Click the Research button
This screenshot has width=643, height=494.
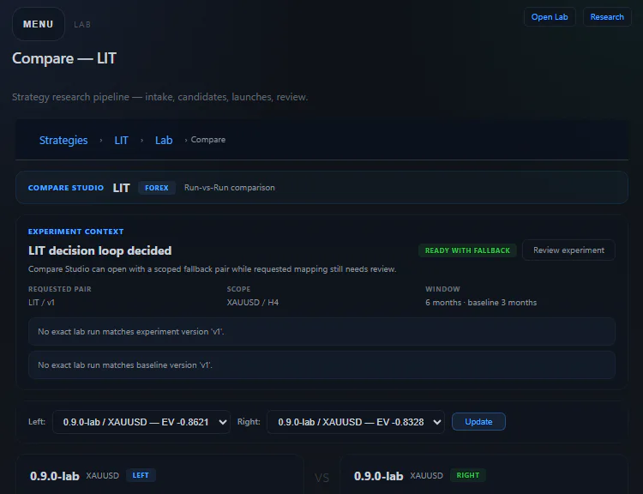pos(607,17)
